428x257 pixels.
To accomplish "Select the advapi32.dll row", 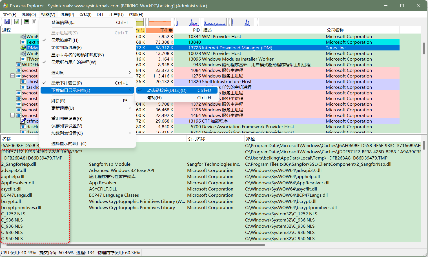I will [x=211, y=170].
